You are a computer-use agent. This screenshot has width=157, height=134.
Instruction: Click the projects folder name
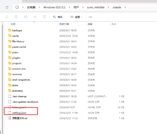pos(17,63)
